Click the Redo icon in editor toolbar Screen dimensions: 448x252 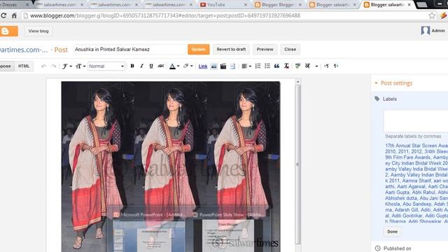point(53,66)
